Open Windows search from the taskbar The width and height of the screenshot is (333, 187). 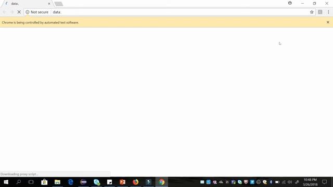pyautogui.click(x=19, y=182)
